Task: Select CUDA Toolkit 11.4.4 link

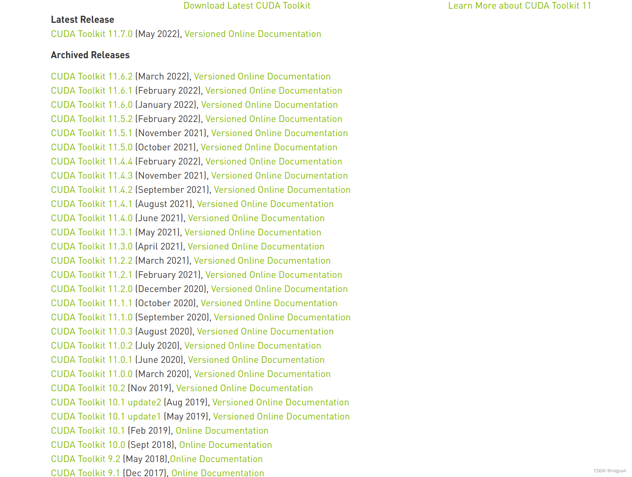Action: point(92,161)
